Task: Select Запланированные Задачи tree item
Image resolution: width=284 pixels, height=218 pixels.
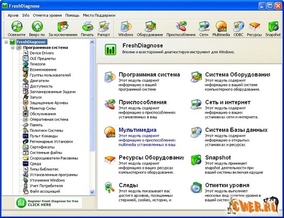Action: tap(53, 92)
